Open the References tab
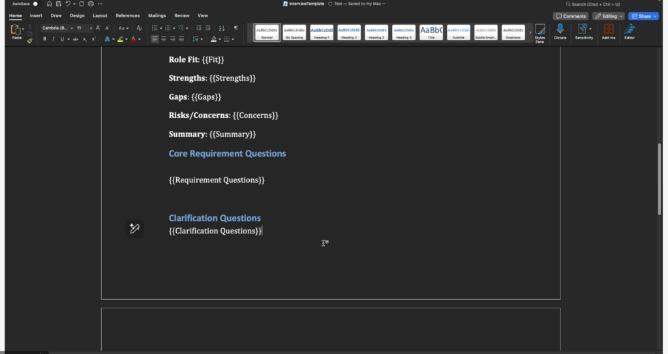 click(x=127, y=15)
